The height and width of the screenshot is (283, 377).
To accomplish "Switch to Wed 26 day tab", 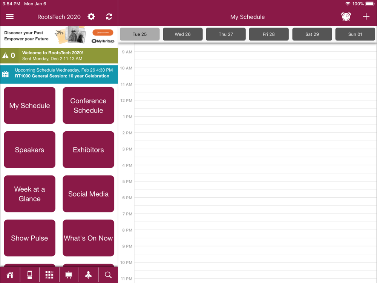I will tap(183, 34).
